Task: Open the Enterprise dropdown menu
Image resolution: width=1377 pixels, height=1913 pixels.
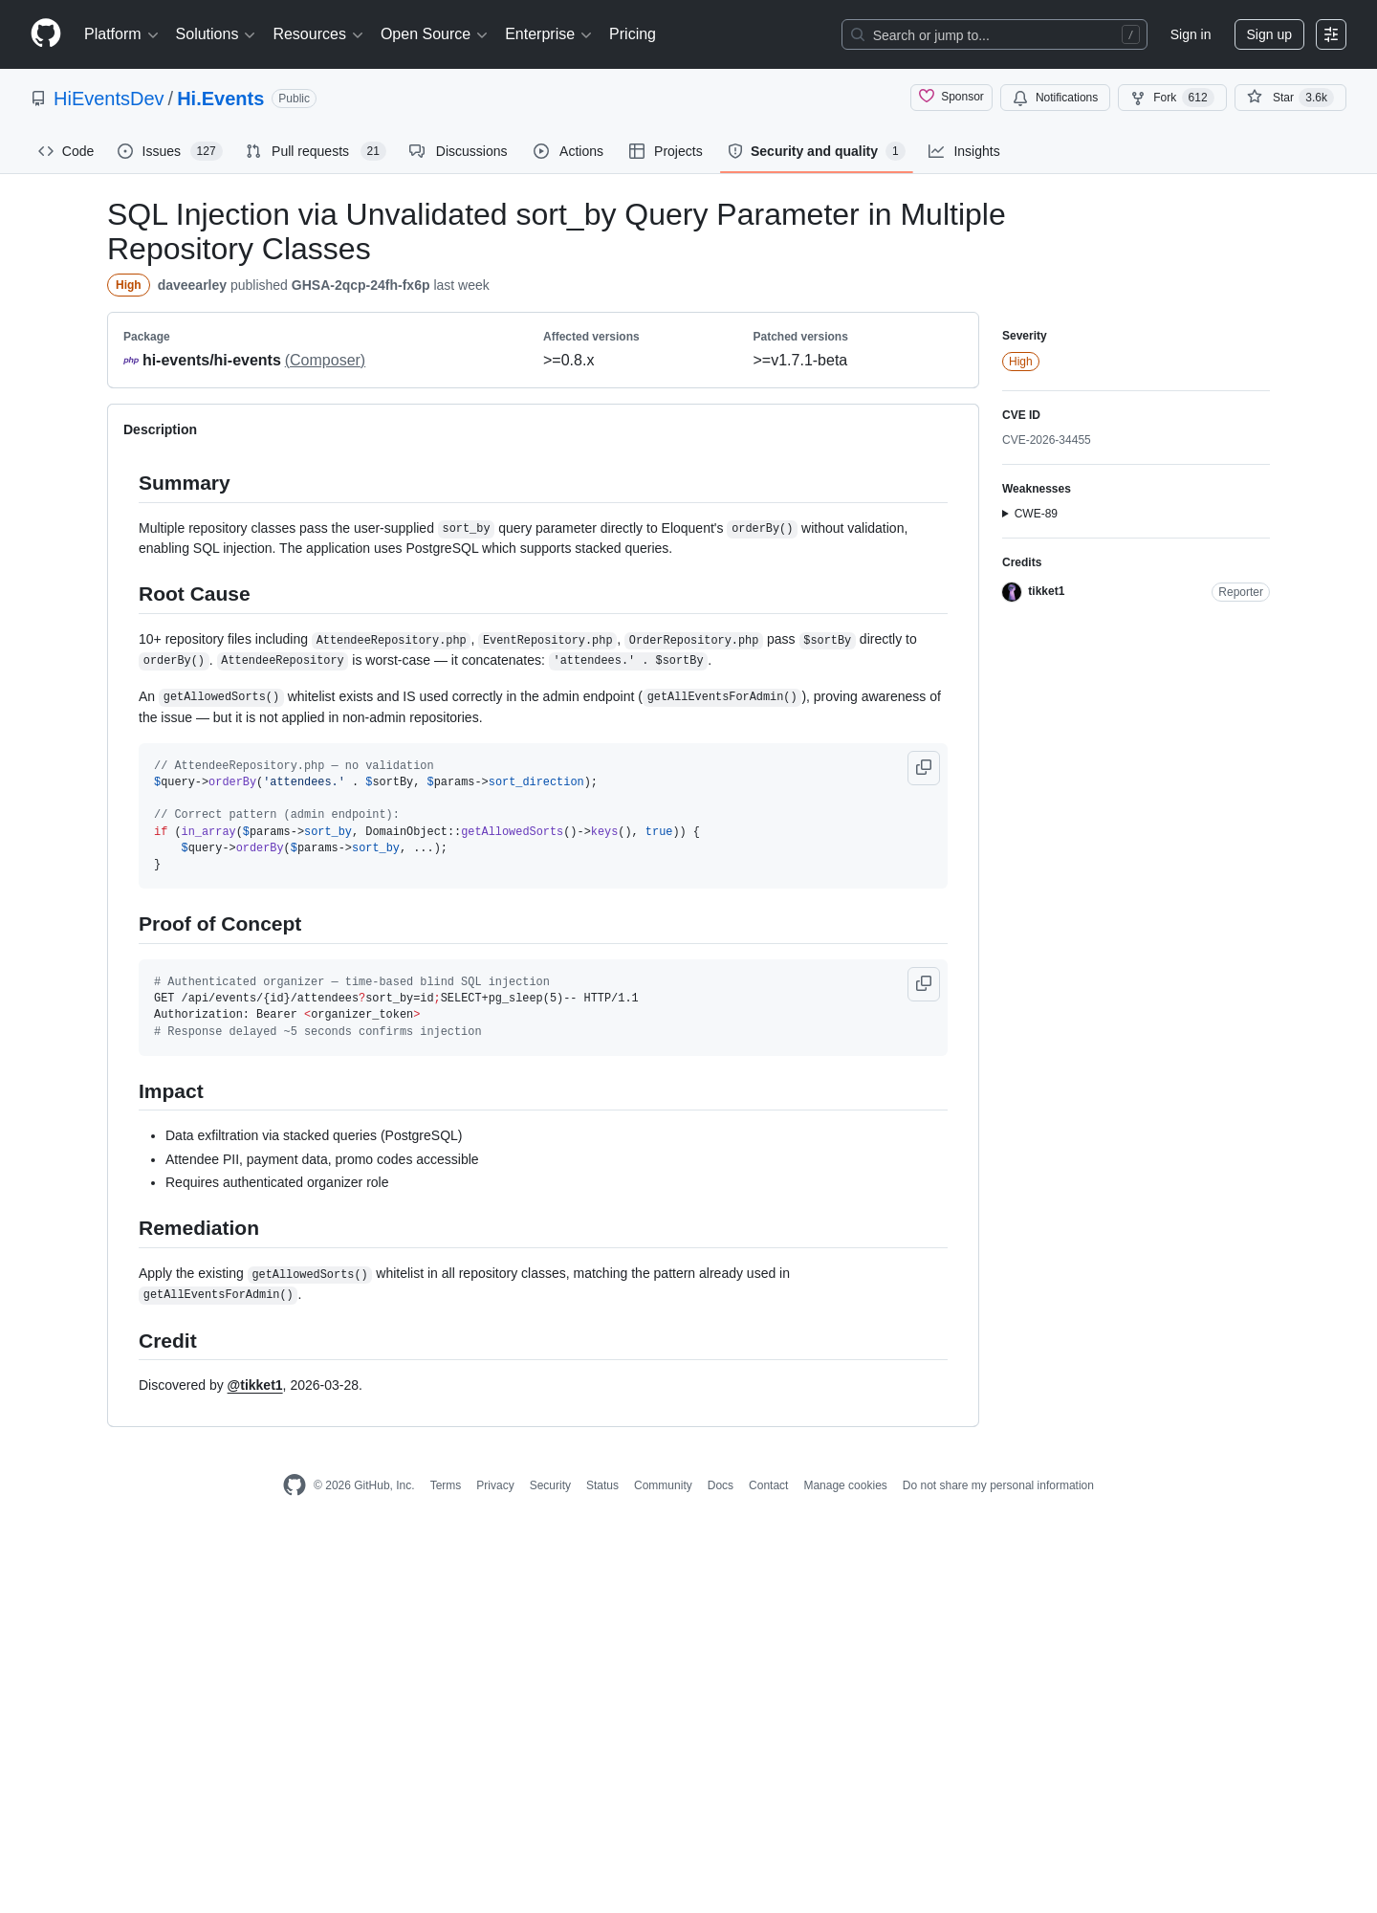Action: pos(548,34)
